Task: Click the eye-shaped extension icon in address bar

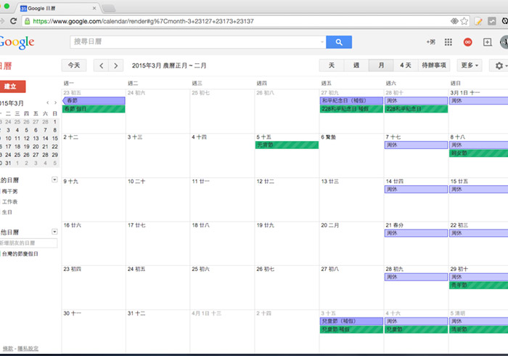Action: point(454,21)
